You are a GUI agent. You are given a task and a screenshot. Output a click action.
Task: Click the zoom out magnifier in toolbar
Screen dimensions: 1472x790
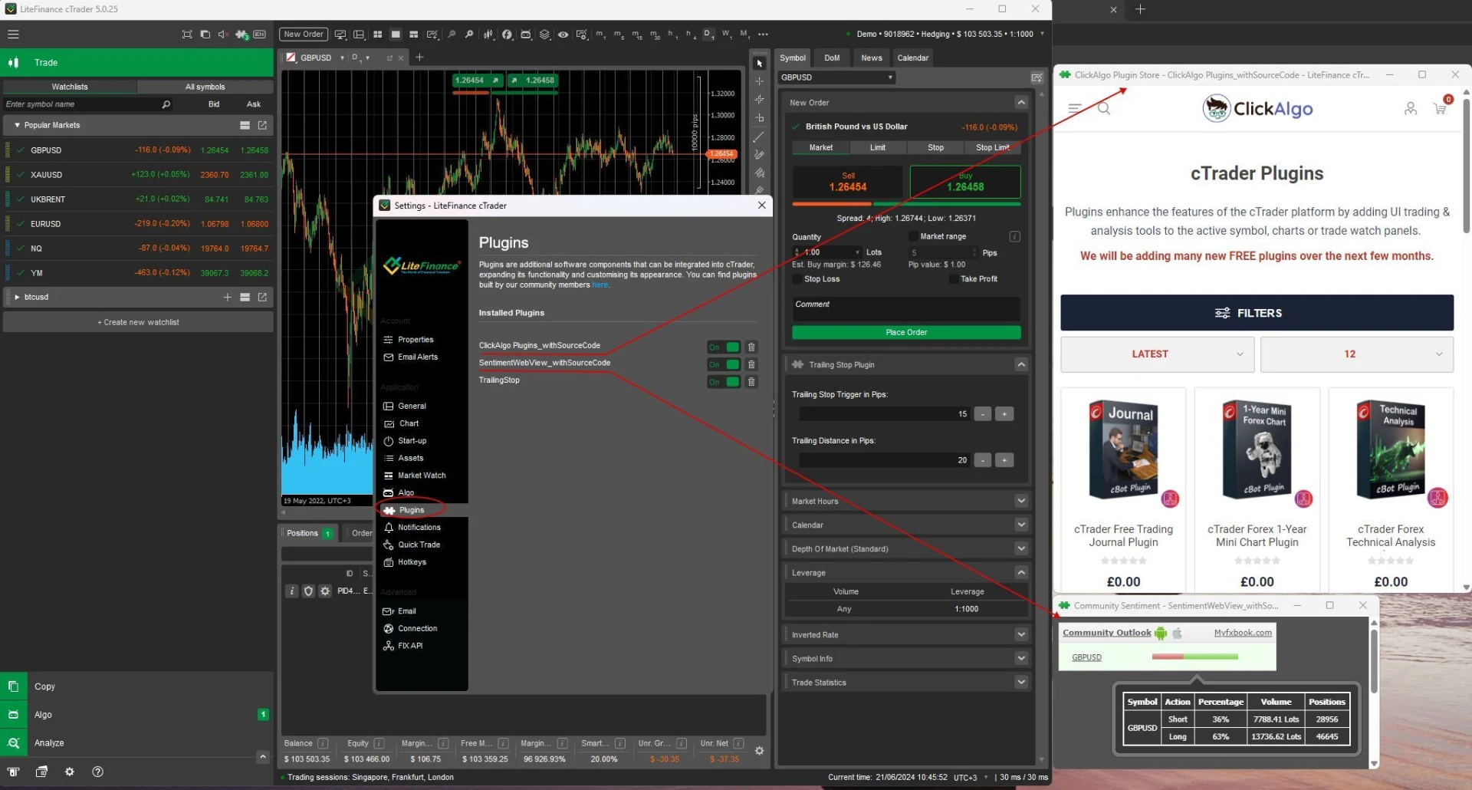point(452,35)
